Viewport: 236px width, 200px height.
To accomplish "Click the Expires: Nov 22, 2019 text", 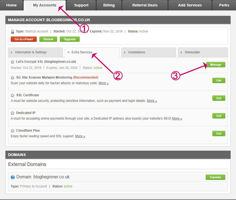I will click(106, 31).
